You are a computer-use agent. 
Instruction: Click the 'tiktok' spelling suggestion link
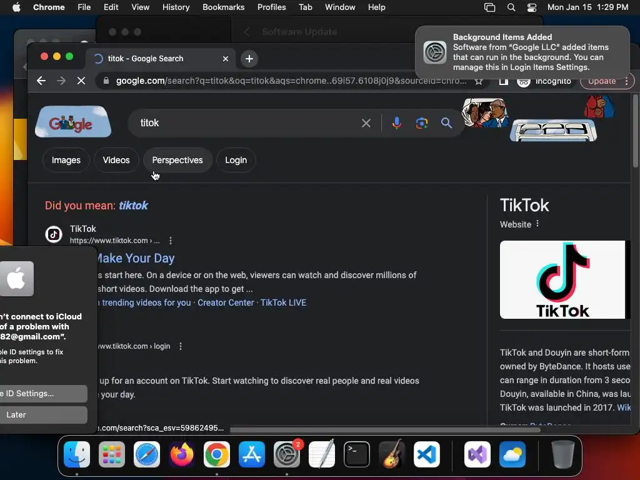(134, 205)
